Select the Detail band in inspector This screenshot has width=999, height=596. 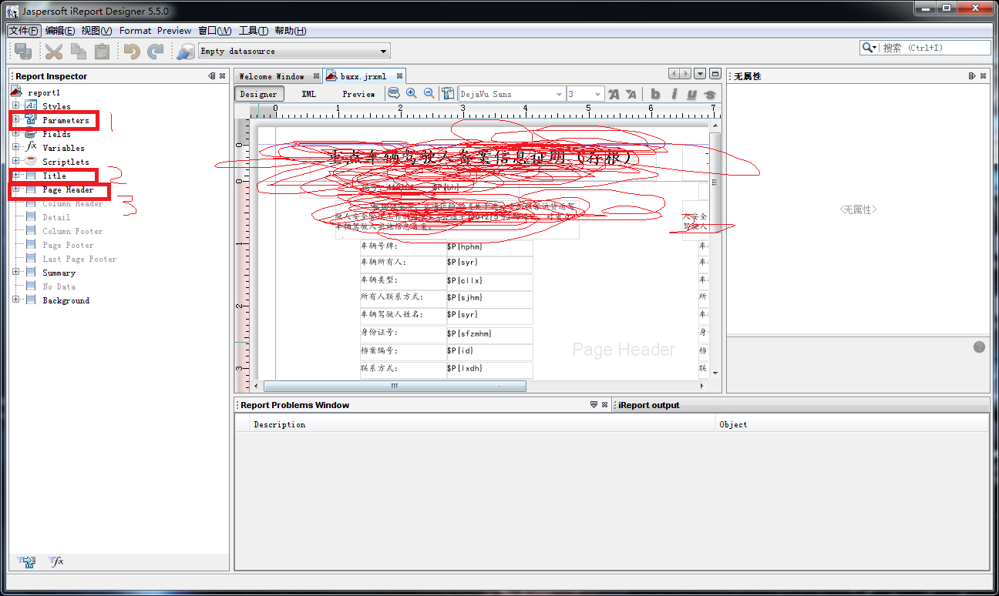coord(56,217)
